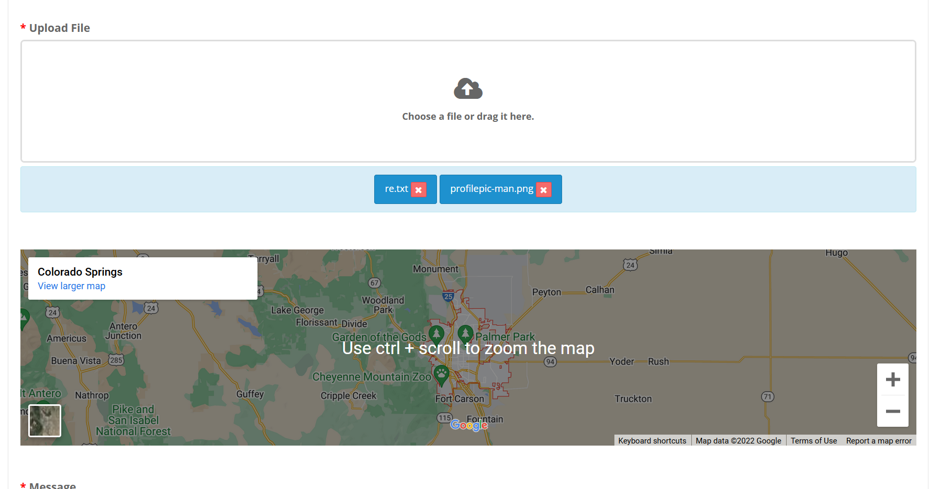Click the cloud upload icon
930x489 pixels.
(468, 89)
